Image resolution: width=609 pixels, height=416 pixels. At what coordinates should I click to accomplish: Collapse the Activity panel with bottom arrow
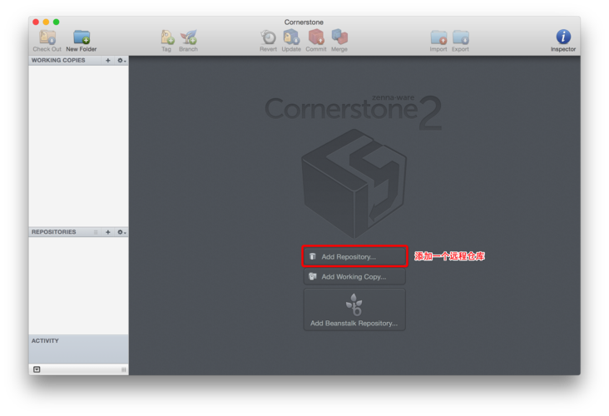37,369
